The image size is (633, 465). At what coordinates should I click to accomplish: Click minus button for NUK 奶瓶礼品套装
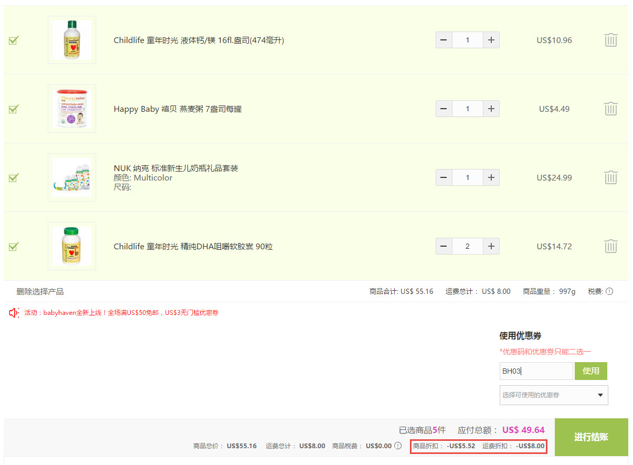tap(444, 178)
